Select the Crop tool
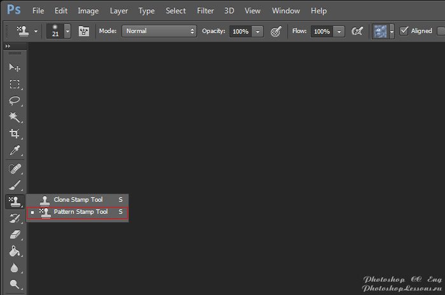This screenshot has width=445, height=295. pyautogui.click(x=14, y=134)
